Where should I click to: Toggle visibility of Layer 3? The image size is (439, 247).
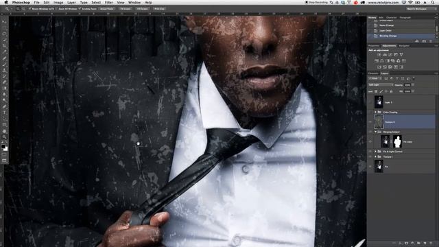370,102
